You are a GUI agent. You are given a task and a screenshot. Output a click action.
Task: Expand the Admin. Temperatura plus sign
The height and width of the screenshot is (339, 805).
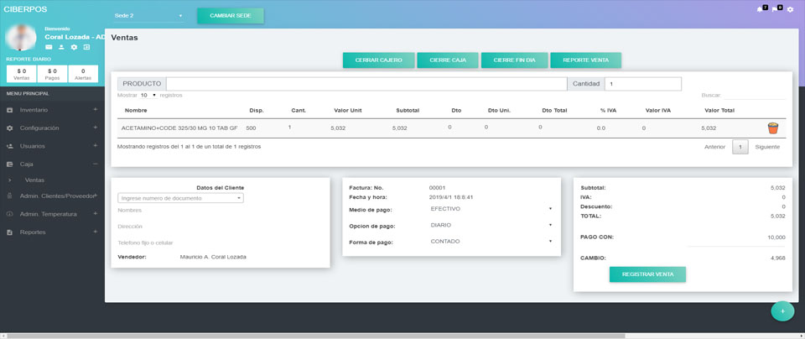point(95,213)
